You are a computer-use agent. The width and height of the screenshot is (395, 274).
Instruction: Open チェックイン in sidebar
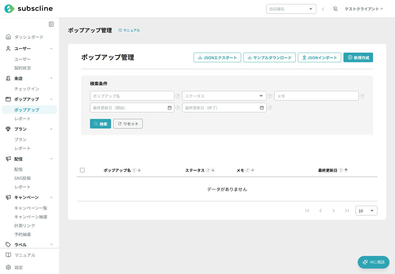[x=27, y=89]
